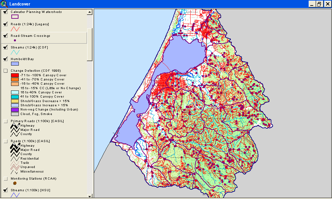This screenshot has width=332, height=199.
Task: Toggle Road-Stream Crossings layer checkbox
Action: coord(6,36)
